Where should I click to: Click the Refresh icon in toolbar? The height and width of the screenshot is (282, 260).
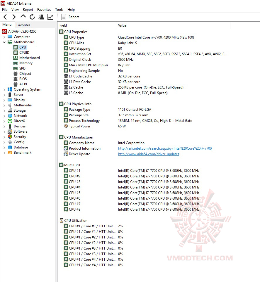click(32, 17)
